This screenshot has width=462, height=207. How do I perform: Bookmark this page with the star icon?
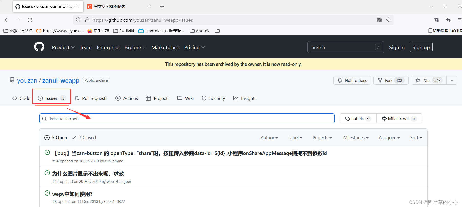pyautogui.click(x=389, y=20)
